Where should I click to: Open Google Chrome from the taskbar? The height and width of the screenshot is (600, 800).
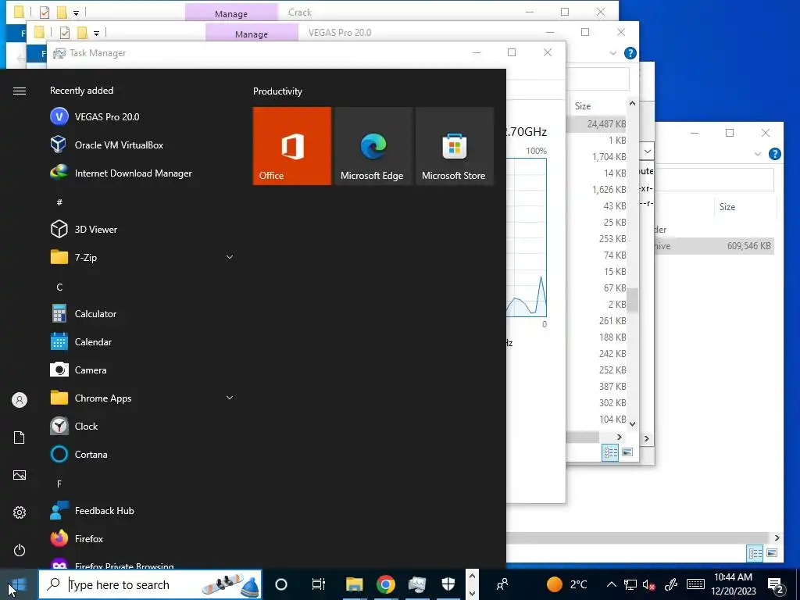click(386, 584)
